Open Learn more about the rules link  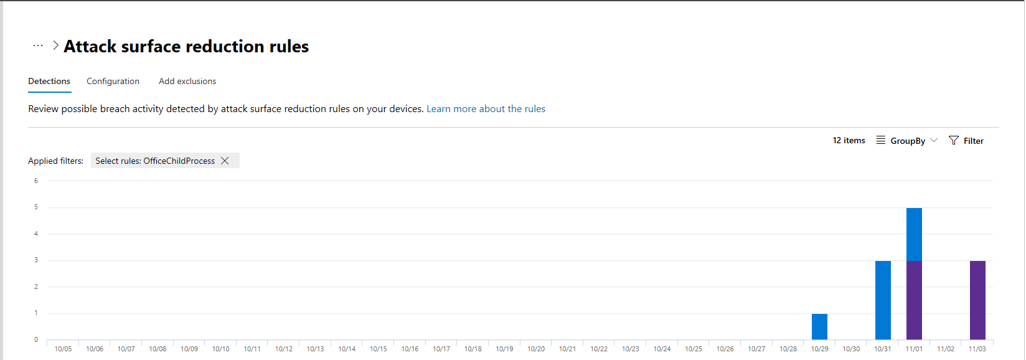(x=486, y=109)
